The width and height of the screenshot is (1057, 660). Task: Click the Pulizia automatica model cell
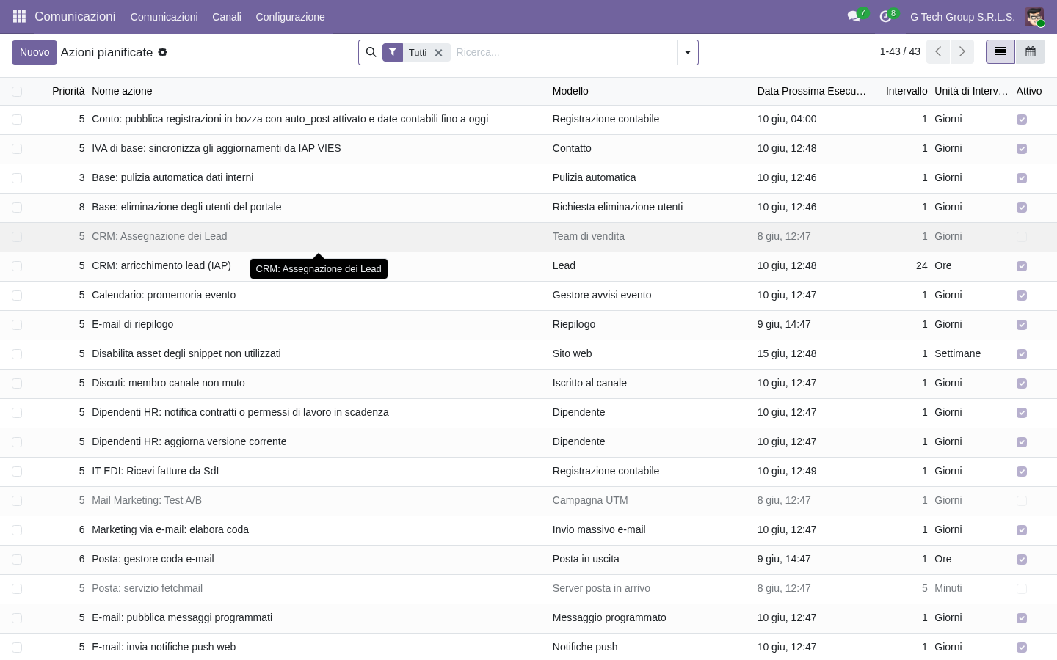[x=595, y=177]
